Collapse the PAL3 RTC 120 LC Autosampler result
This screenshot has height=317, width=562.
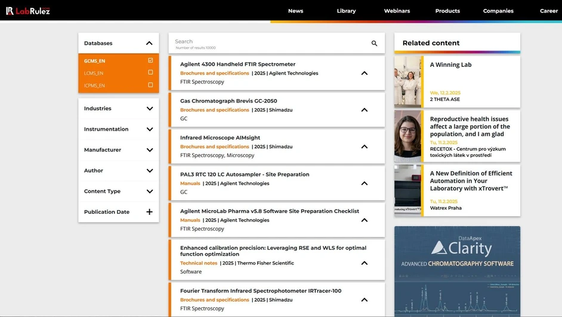(x=365, y=183)
